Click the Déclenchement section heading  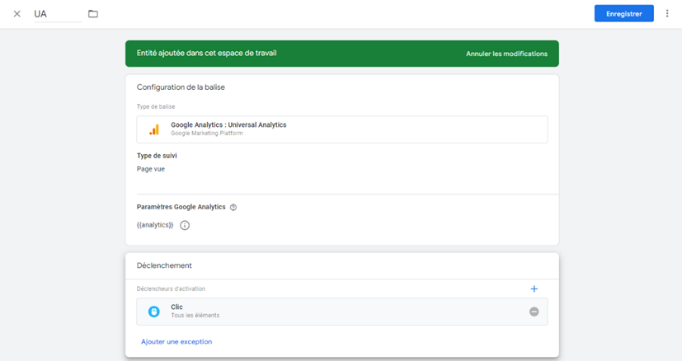[x=164, y=265]
